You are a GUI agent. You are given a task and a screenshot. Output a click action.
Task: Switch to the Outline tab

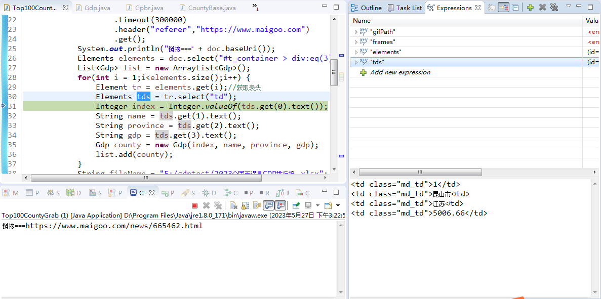[x=367, y=8]
